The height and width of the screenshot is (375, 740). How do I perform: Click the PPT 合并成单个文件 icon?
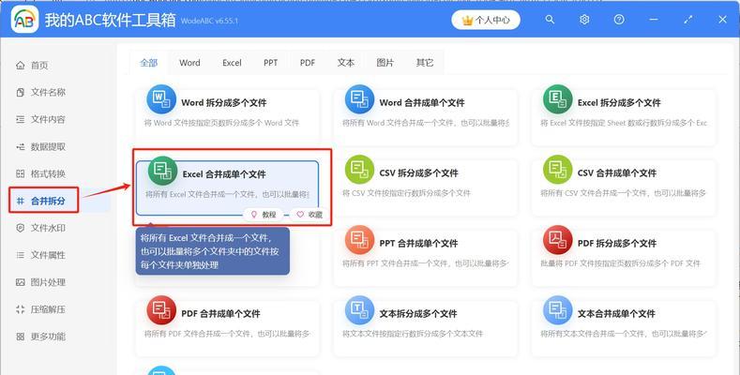[359, 240]
